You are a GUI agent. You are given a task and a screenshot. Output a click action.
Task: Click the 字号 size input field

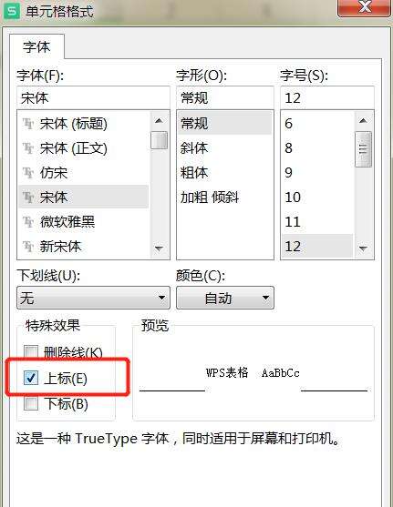click(327, 98)
